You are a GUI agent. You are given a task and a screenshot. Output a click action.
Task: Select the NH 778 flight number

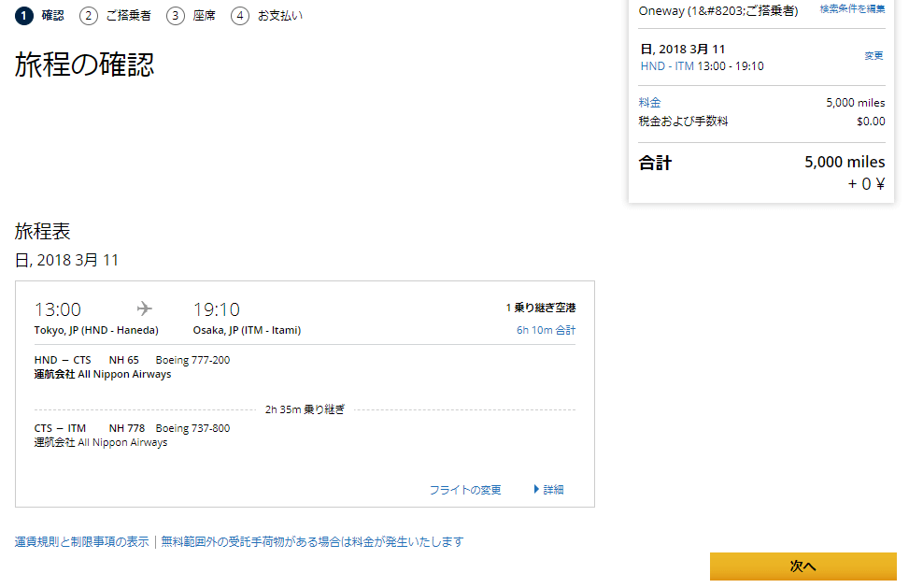[126, 429]
